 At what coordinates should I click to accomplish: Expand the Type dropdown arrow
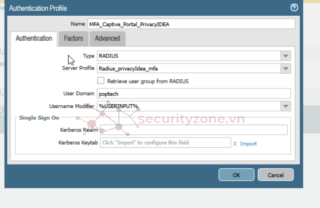click(x=286, y=56)
